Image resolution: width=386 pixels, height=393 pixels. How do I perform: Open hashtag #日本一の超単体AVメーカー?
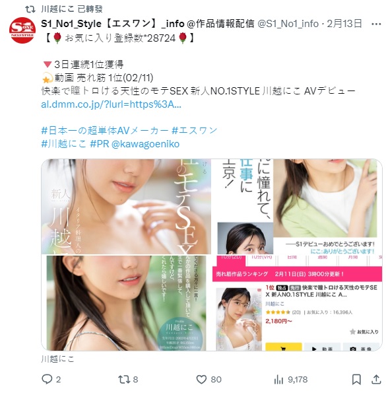pos(105,130)
